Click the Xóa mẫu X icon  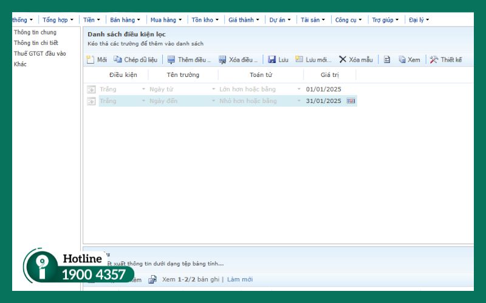coord(343,59)
